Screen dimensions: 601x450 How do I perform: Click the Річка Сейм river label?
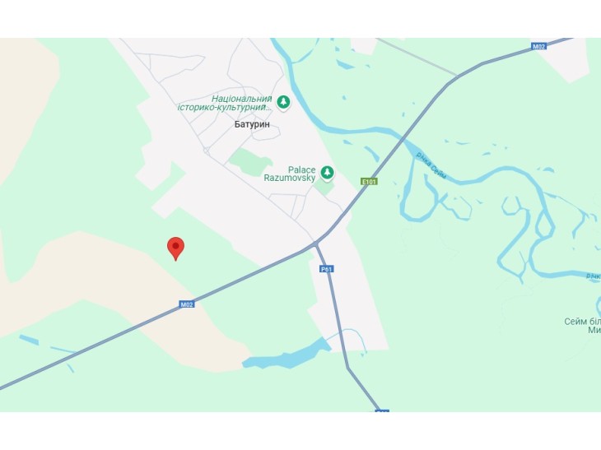431,165
